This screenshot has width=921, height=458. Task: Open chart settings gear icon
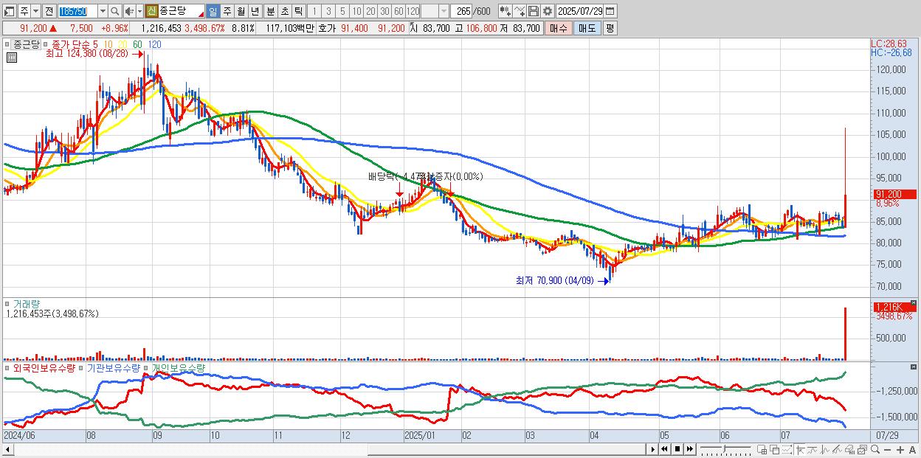tap(548, 12)
